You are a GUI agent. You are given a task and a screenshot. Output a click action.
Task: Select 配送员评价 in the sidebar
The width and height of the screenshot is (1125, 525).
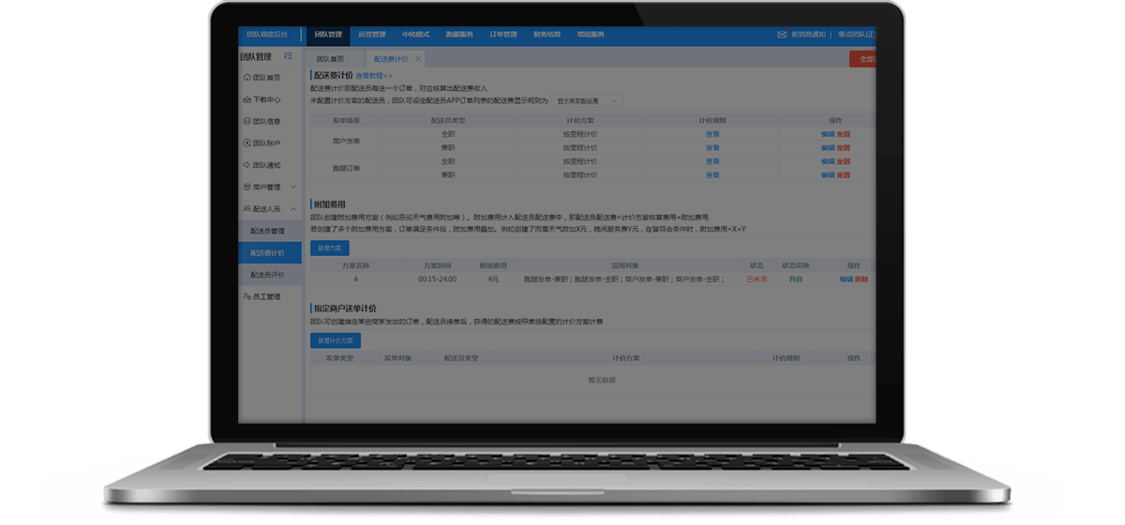coord(267,275)
